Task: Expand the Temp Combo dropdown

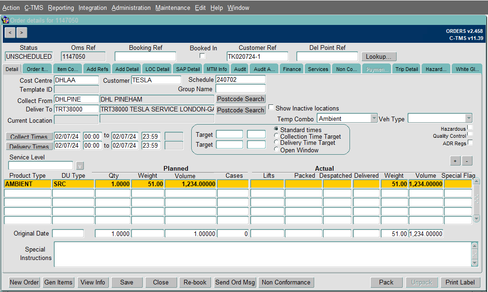Action: [374, 118]
